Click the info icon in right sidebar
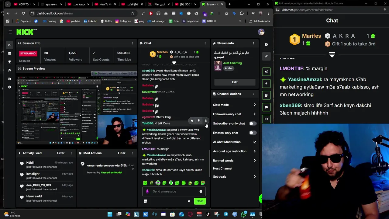Viewport: 389px width, 219px height. (266, 45)
